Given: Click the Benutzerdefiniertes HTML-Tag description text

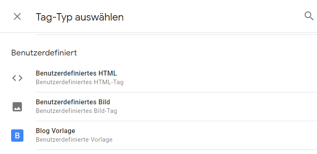Looking at the screenshot, I should [79, 83].
